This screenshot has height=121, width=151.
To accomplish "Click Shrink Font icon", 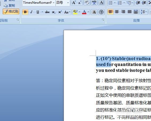I will [80, 2].
